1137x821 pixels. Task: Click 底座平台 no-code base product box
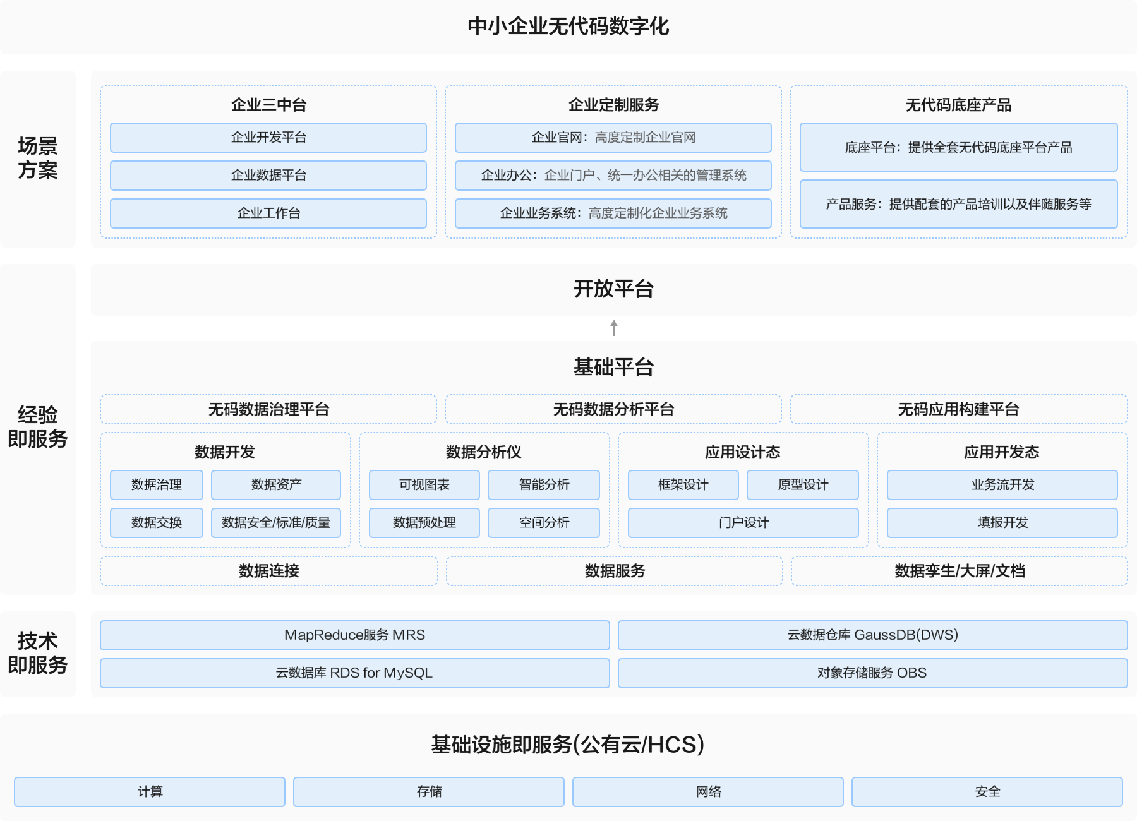point(959,147)
